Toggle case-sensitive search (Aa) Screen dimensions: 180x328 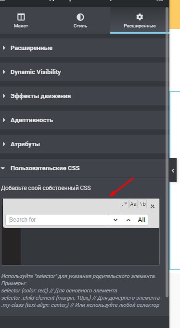point(133,204)
